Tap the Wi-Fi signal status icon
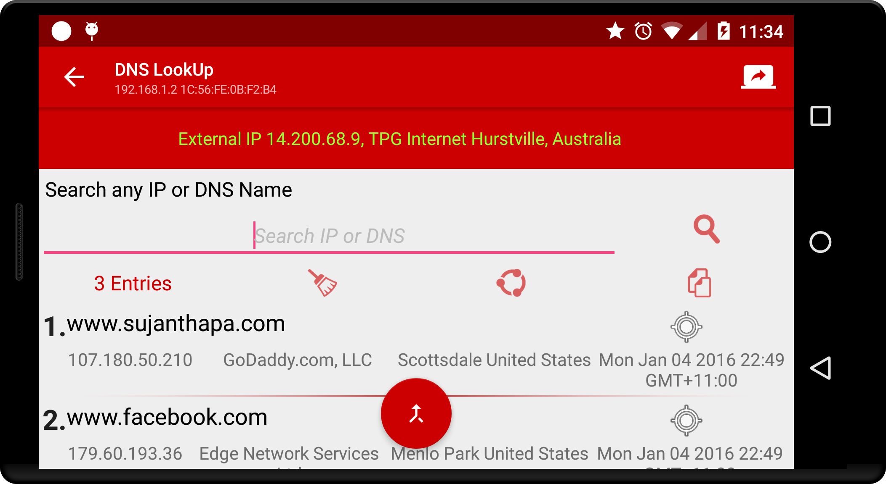886x484 pixels. (x=672, y=31)
